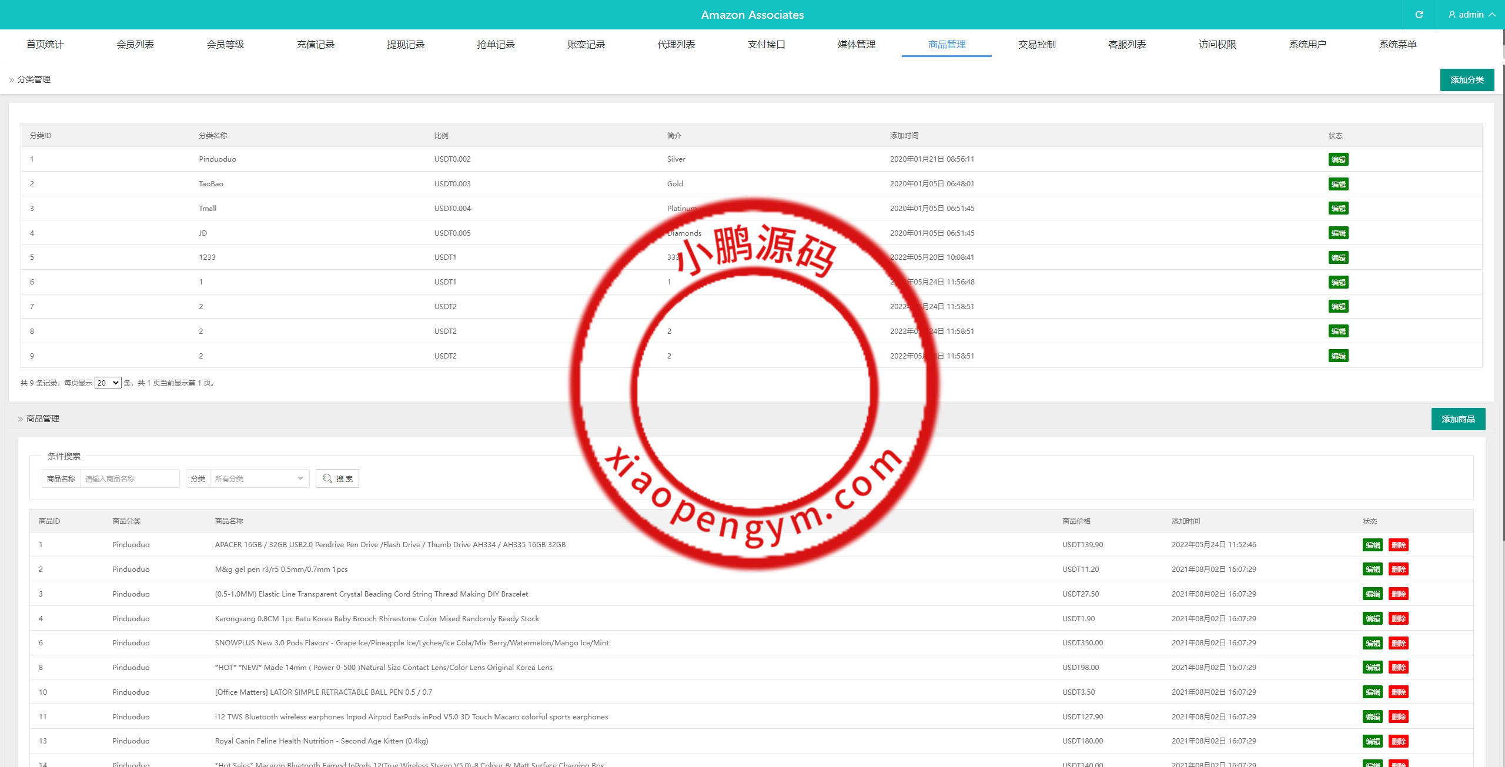Open the records-per-page 20 selector
Screen dimensions: 1505x767
[x=108, y=383]
